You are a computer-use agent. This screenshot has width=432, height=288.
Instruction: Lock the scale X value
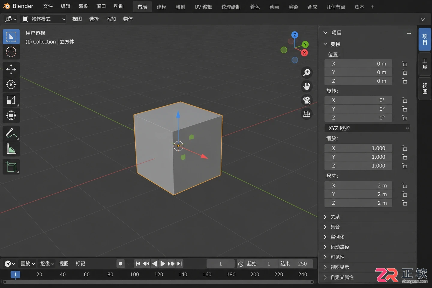point(404,148)
